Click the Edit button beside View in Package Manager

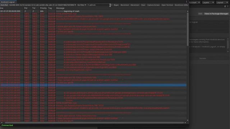200,14
